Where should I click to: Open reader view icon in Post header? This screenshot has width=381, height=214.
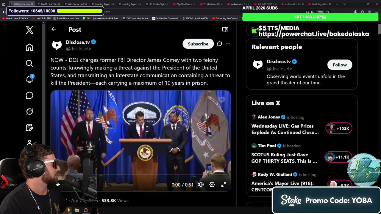pos(225,29)
